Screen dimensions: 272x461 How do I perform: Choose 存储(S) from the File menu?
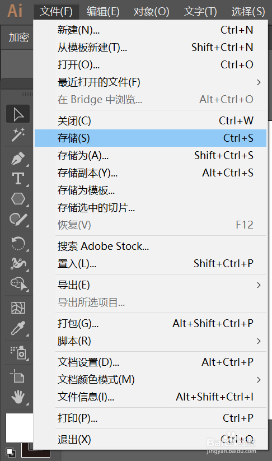[151, 138]
